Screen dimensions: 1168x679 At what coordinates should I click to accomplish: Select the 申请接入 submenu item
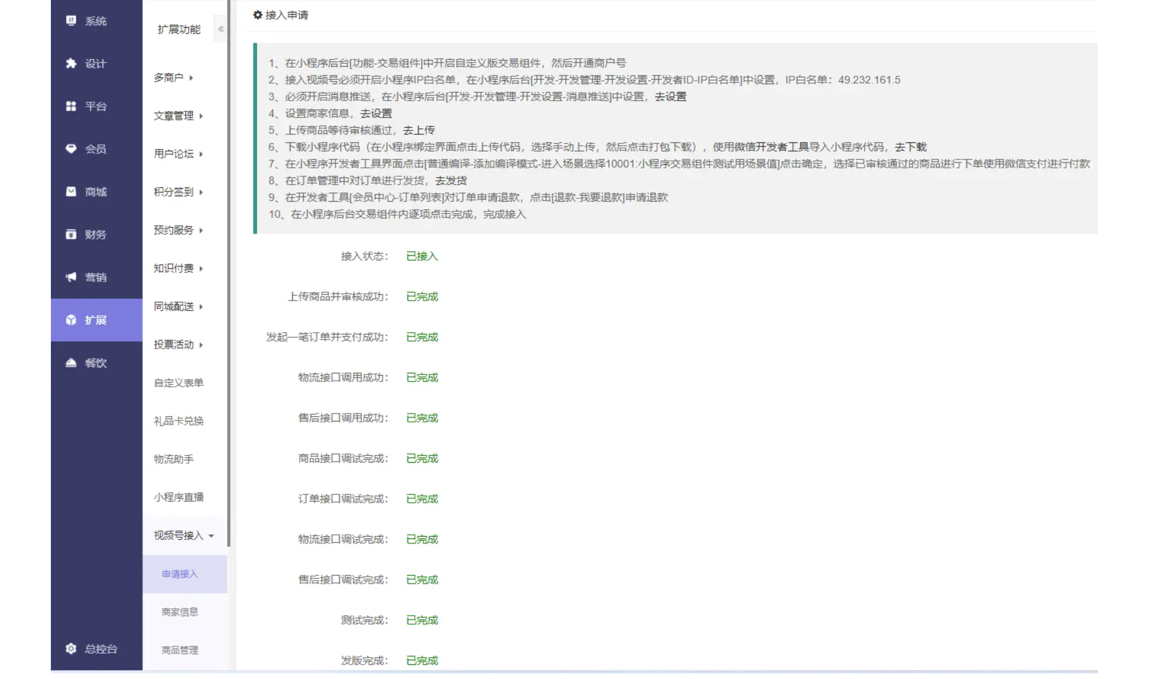(184, 574)
